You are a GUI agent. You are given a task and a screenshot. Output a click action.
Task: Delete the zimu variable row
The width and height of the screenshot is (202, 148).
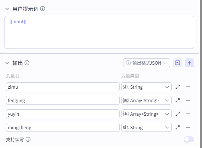188,87
